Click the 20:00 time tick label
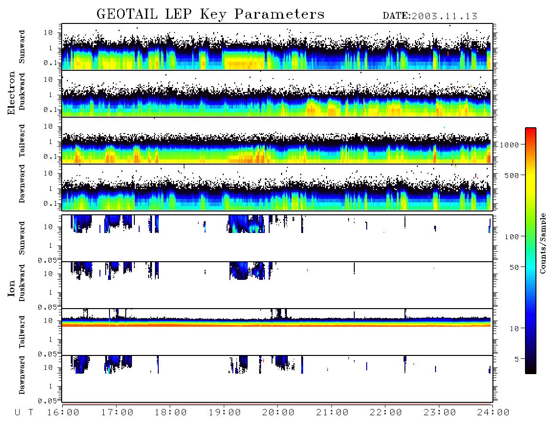This screenshot has height=421, width=546. [278, 412]
